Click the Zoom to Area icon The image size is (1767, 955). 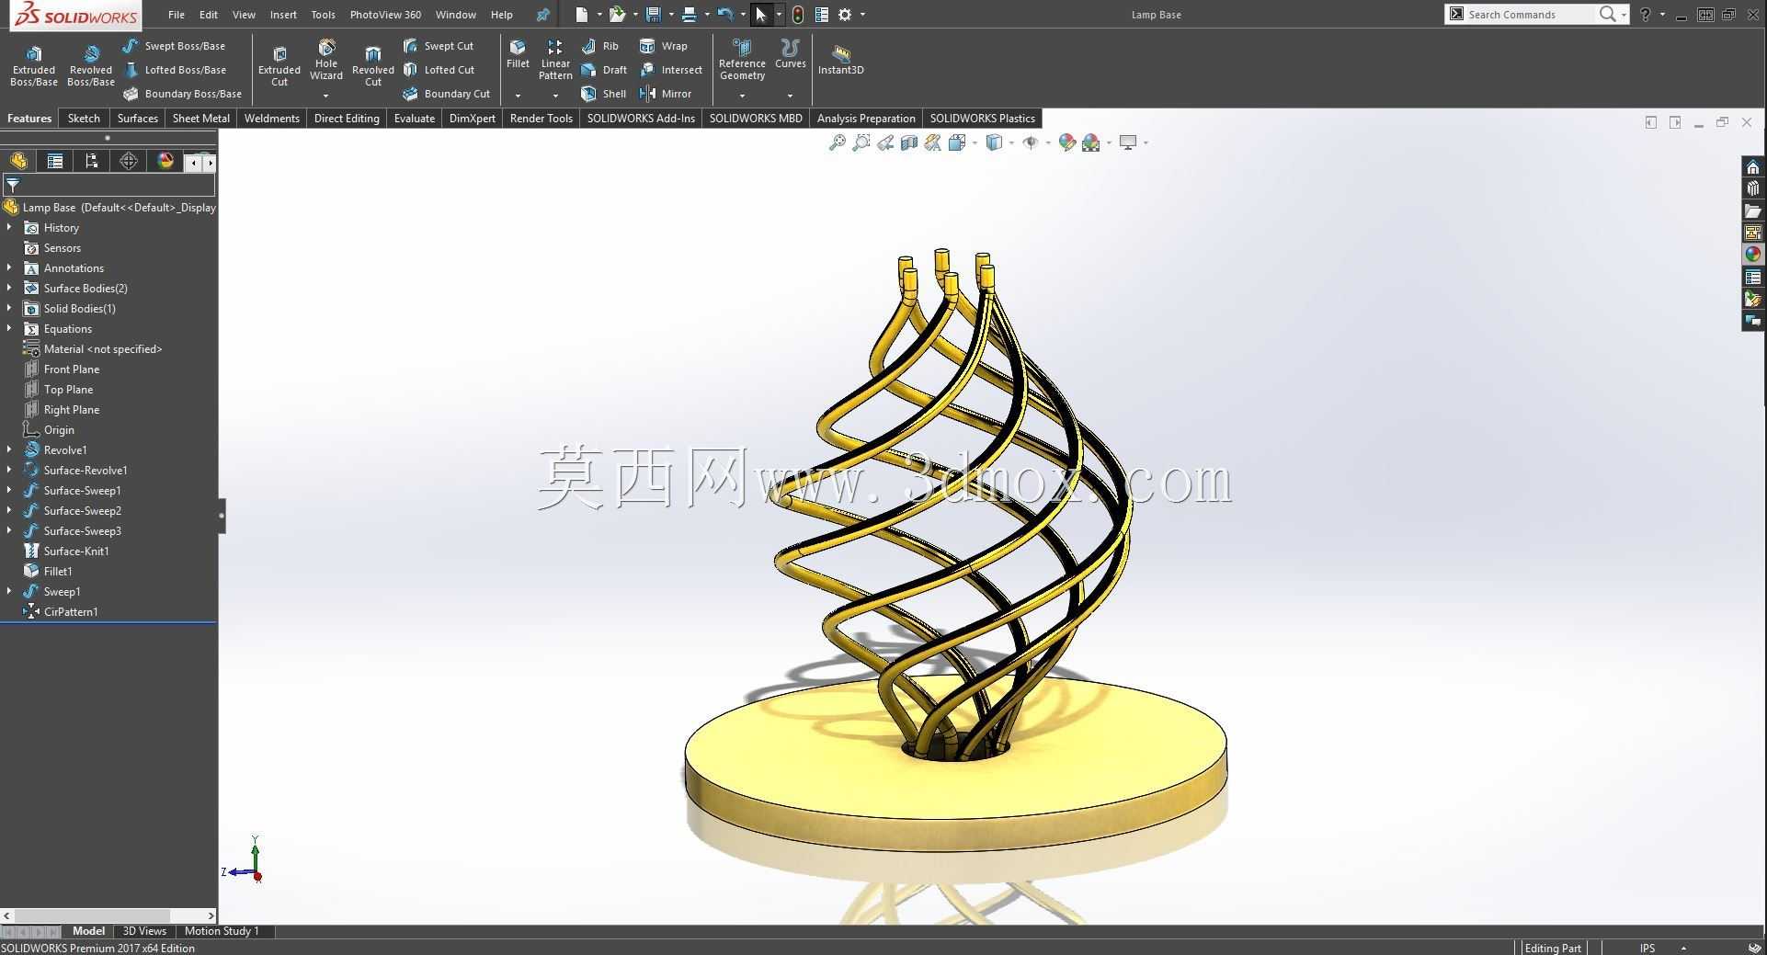(861, 142)
